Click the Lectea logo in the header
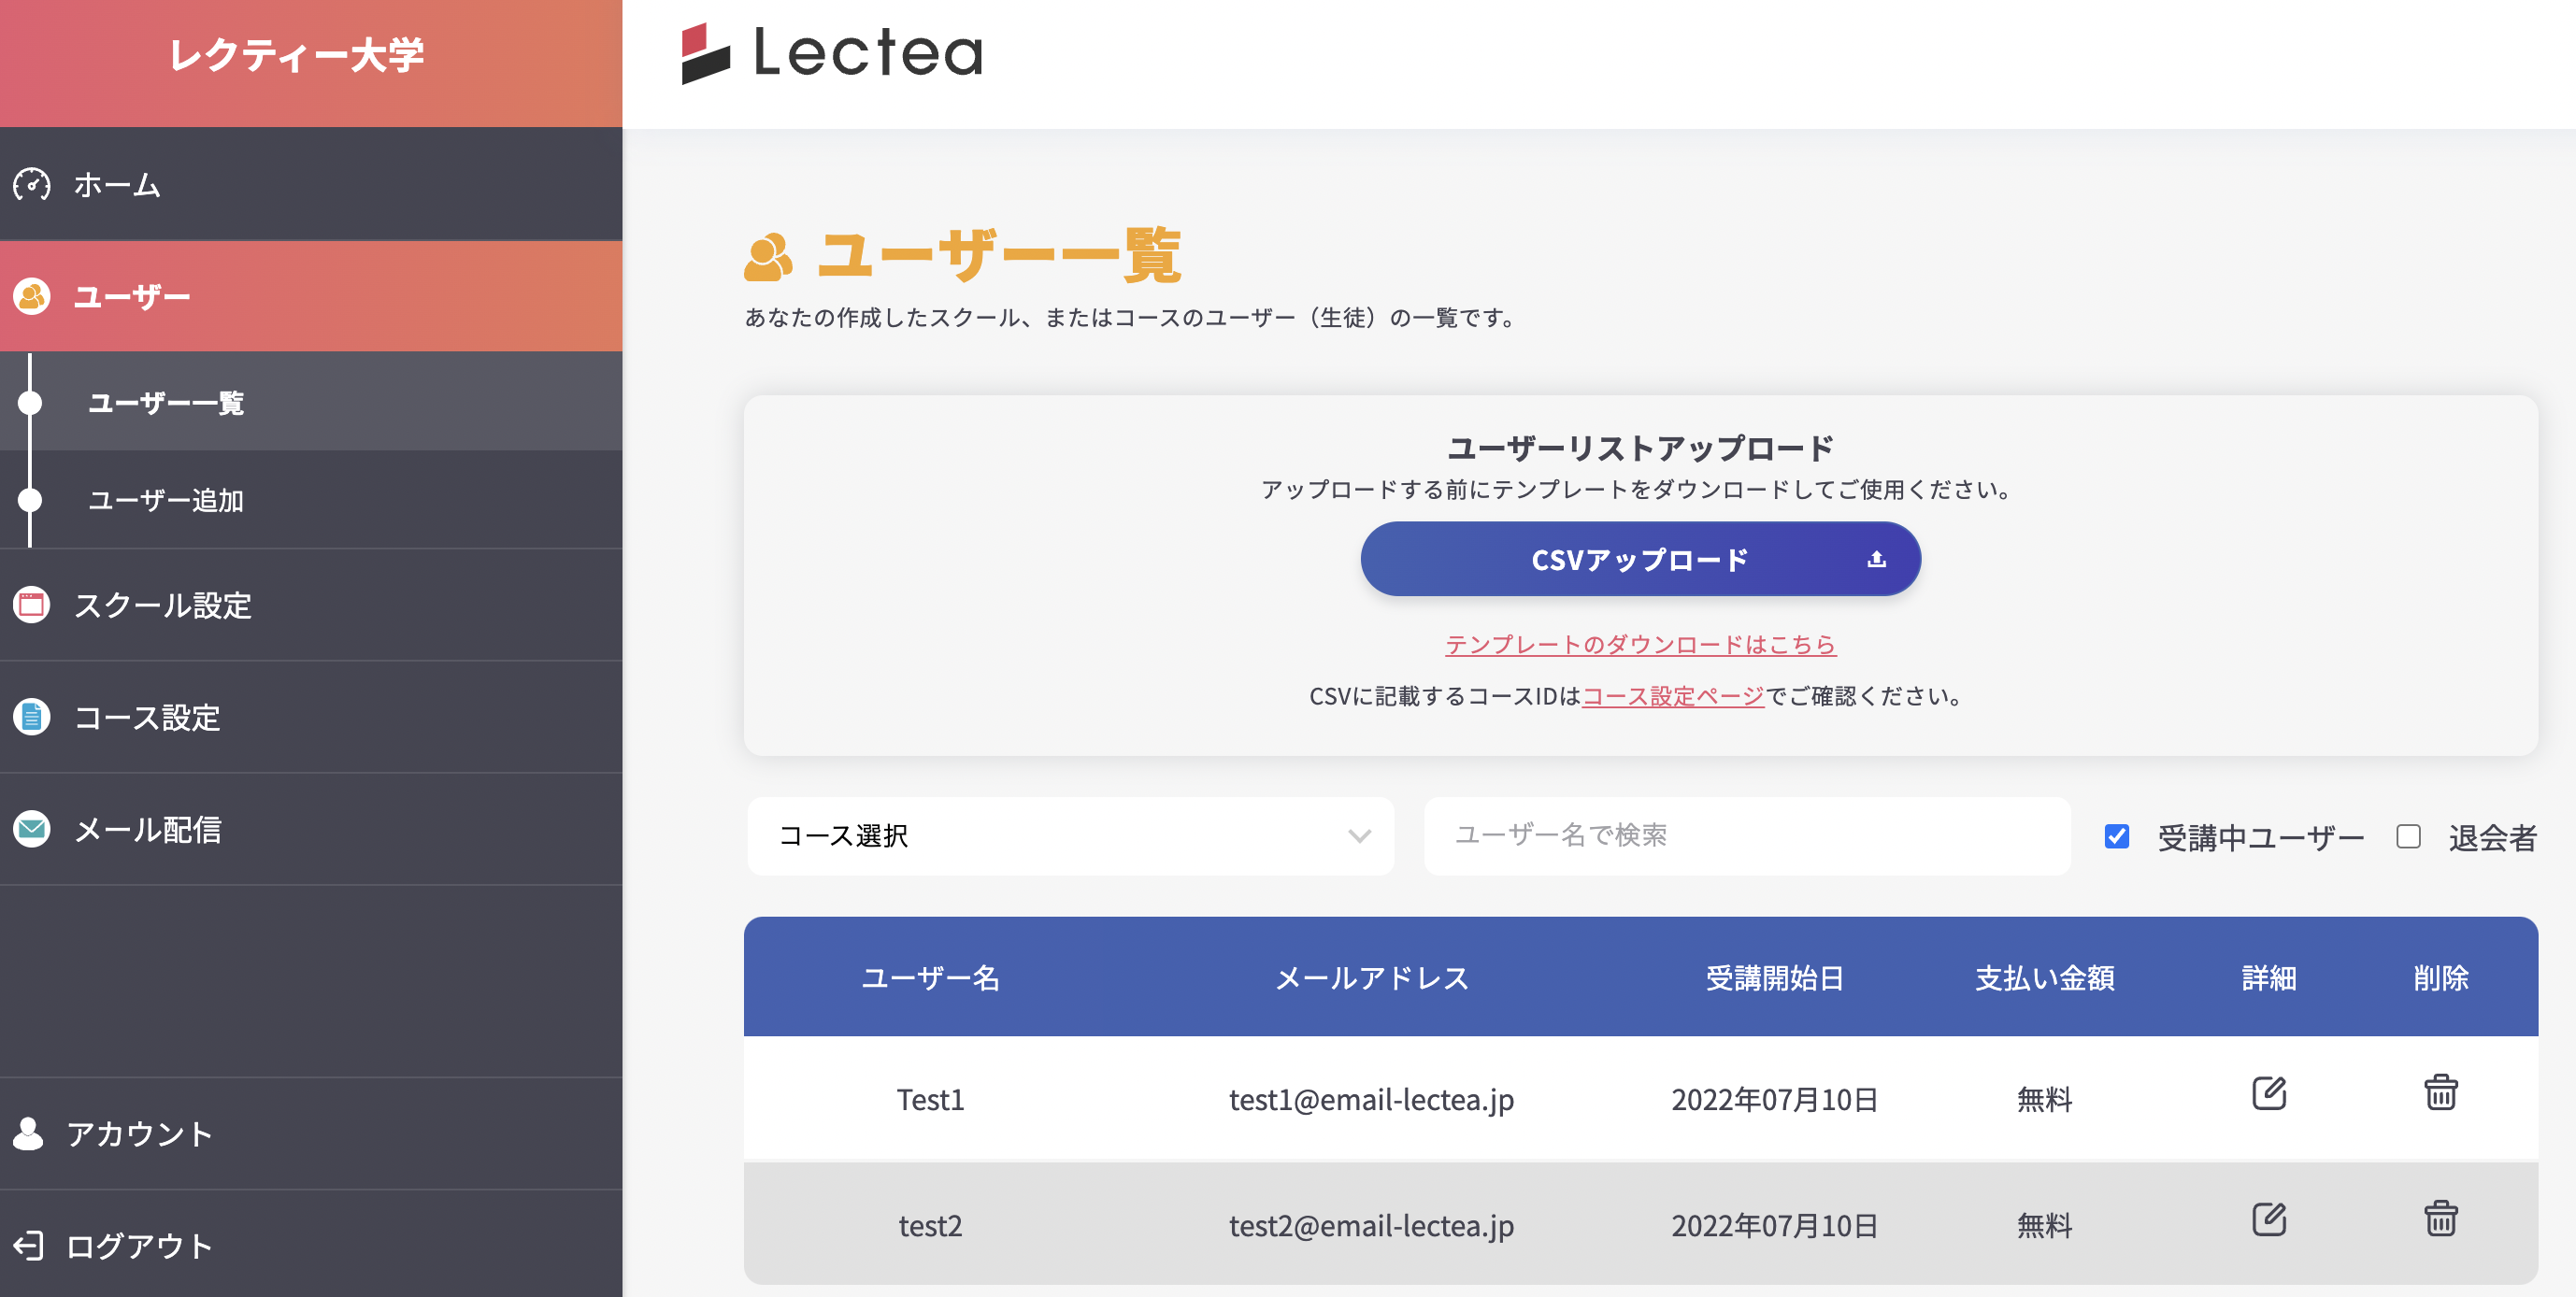Image resolution: width=2576 pixels, height=1297 pixels. click(x=832, y=54)
